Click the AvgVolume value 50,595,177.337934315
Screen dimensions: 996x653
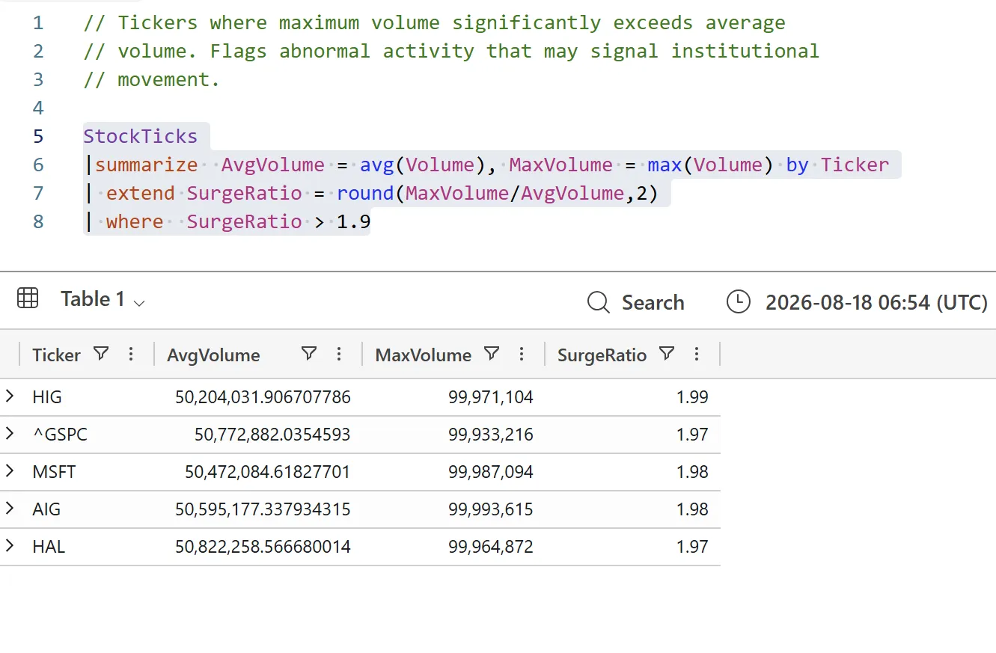click(263, 509)
